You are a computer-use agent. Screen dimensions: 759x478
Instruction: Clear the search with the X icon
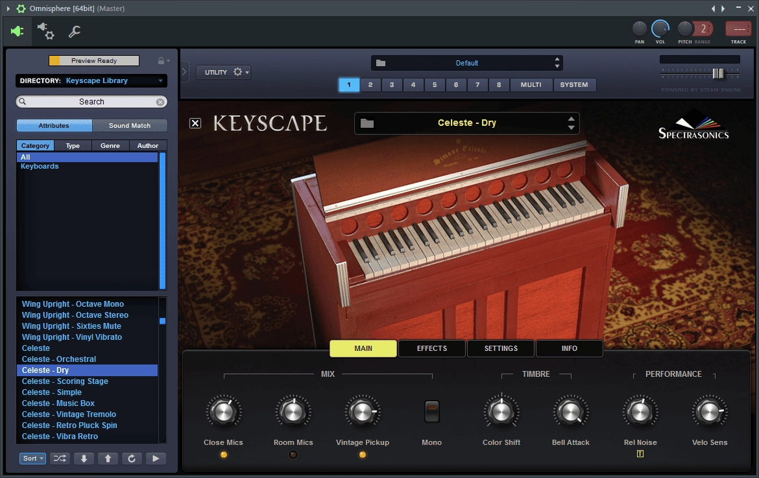[160, 102]
